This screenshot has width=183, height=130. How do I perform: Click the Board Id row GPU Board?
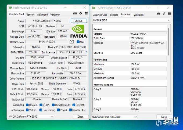coord(130,53)
